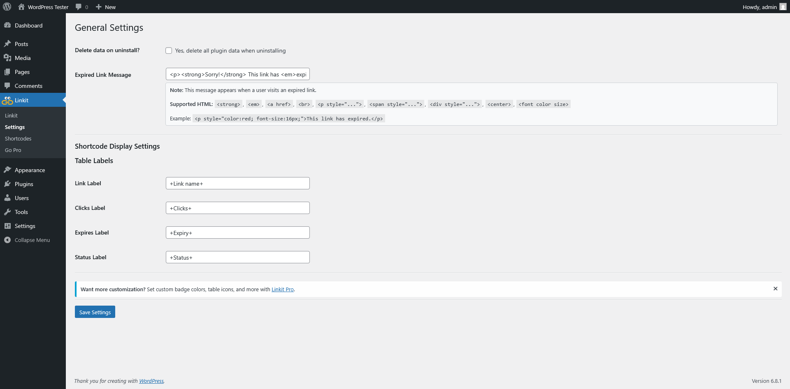Click the Pages icon in sidebar
This screenshot has height=389, width=790.
(x=7, y=72)
